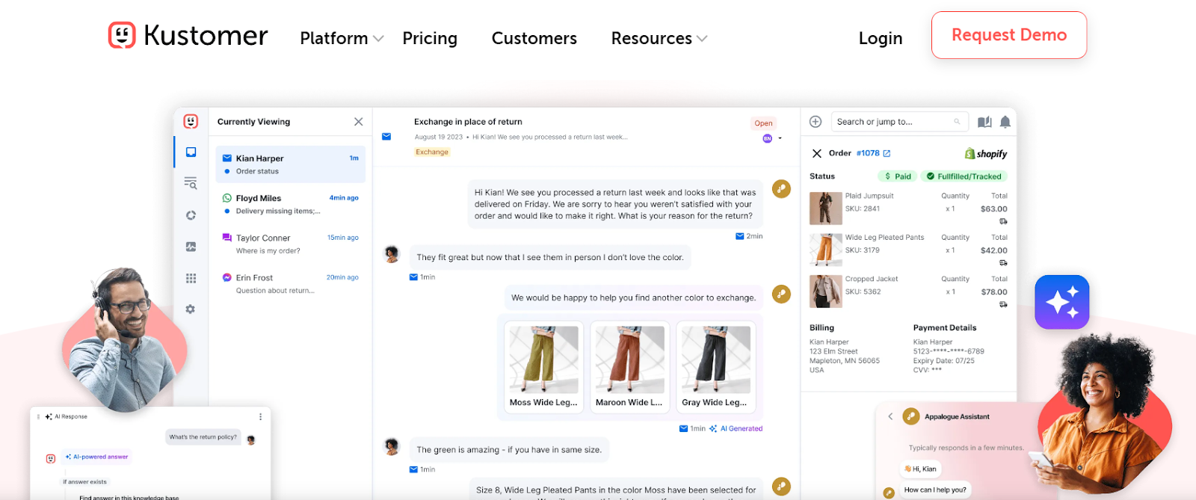This screenshot has height=500, width=1196.
Task: Click the Open status badge
Action: coord(763,123)
